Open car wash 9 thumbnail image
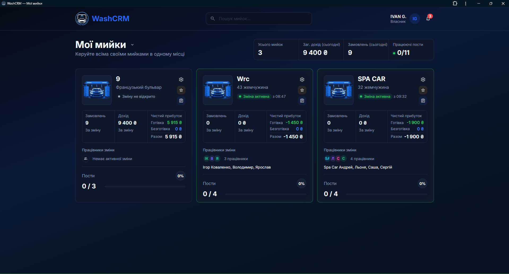Viewport: 509px width, 274px height. click(x=97, y=90)
